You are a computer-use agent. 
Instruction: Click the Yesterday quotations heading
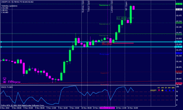9,6
